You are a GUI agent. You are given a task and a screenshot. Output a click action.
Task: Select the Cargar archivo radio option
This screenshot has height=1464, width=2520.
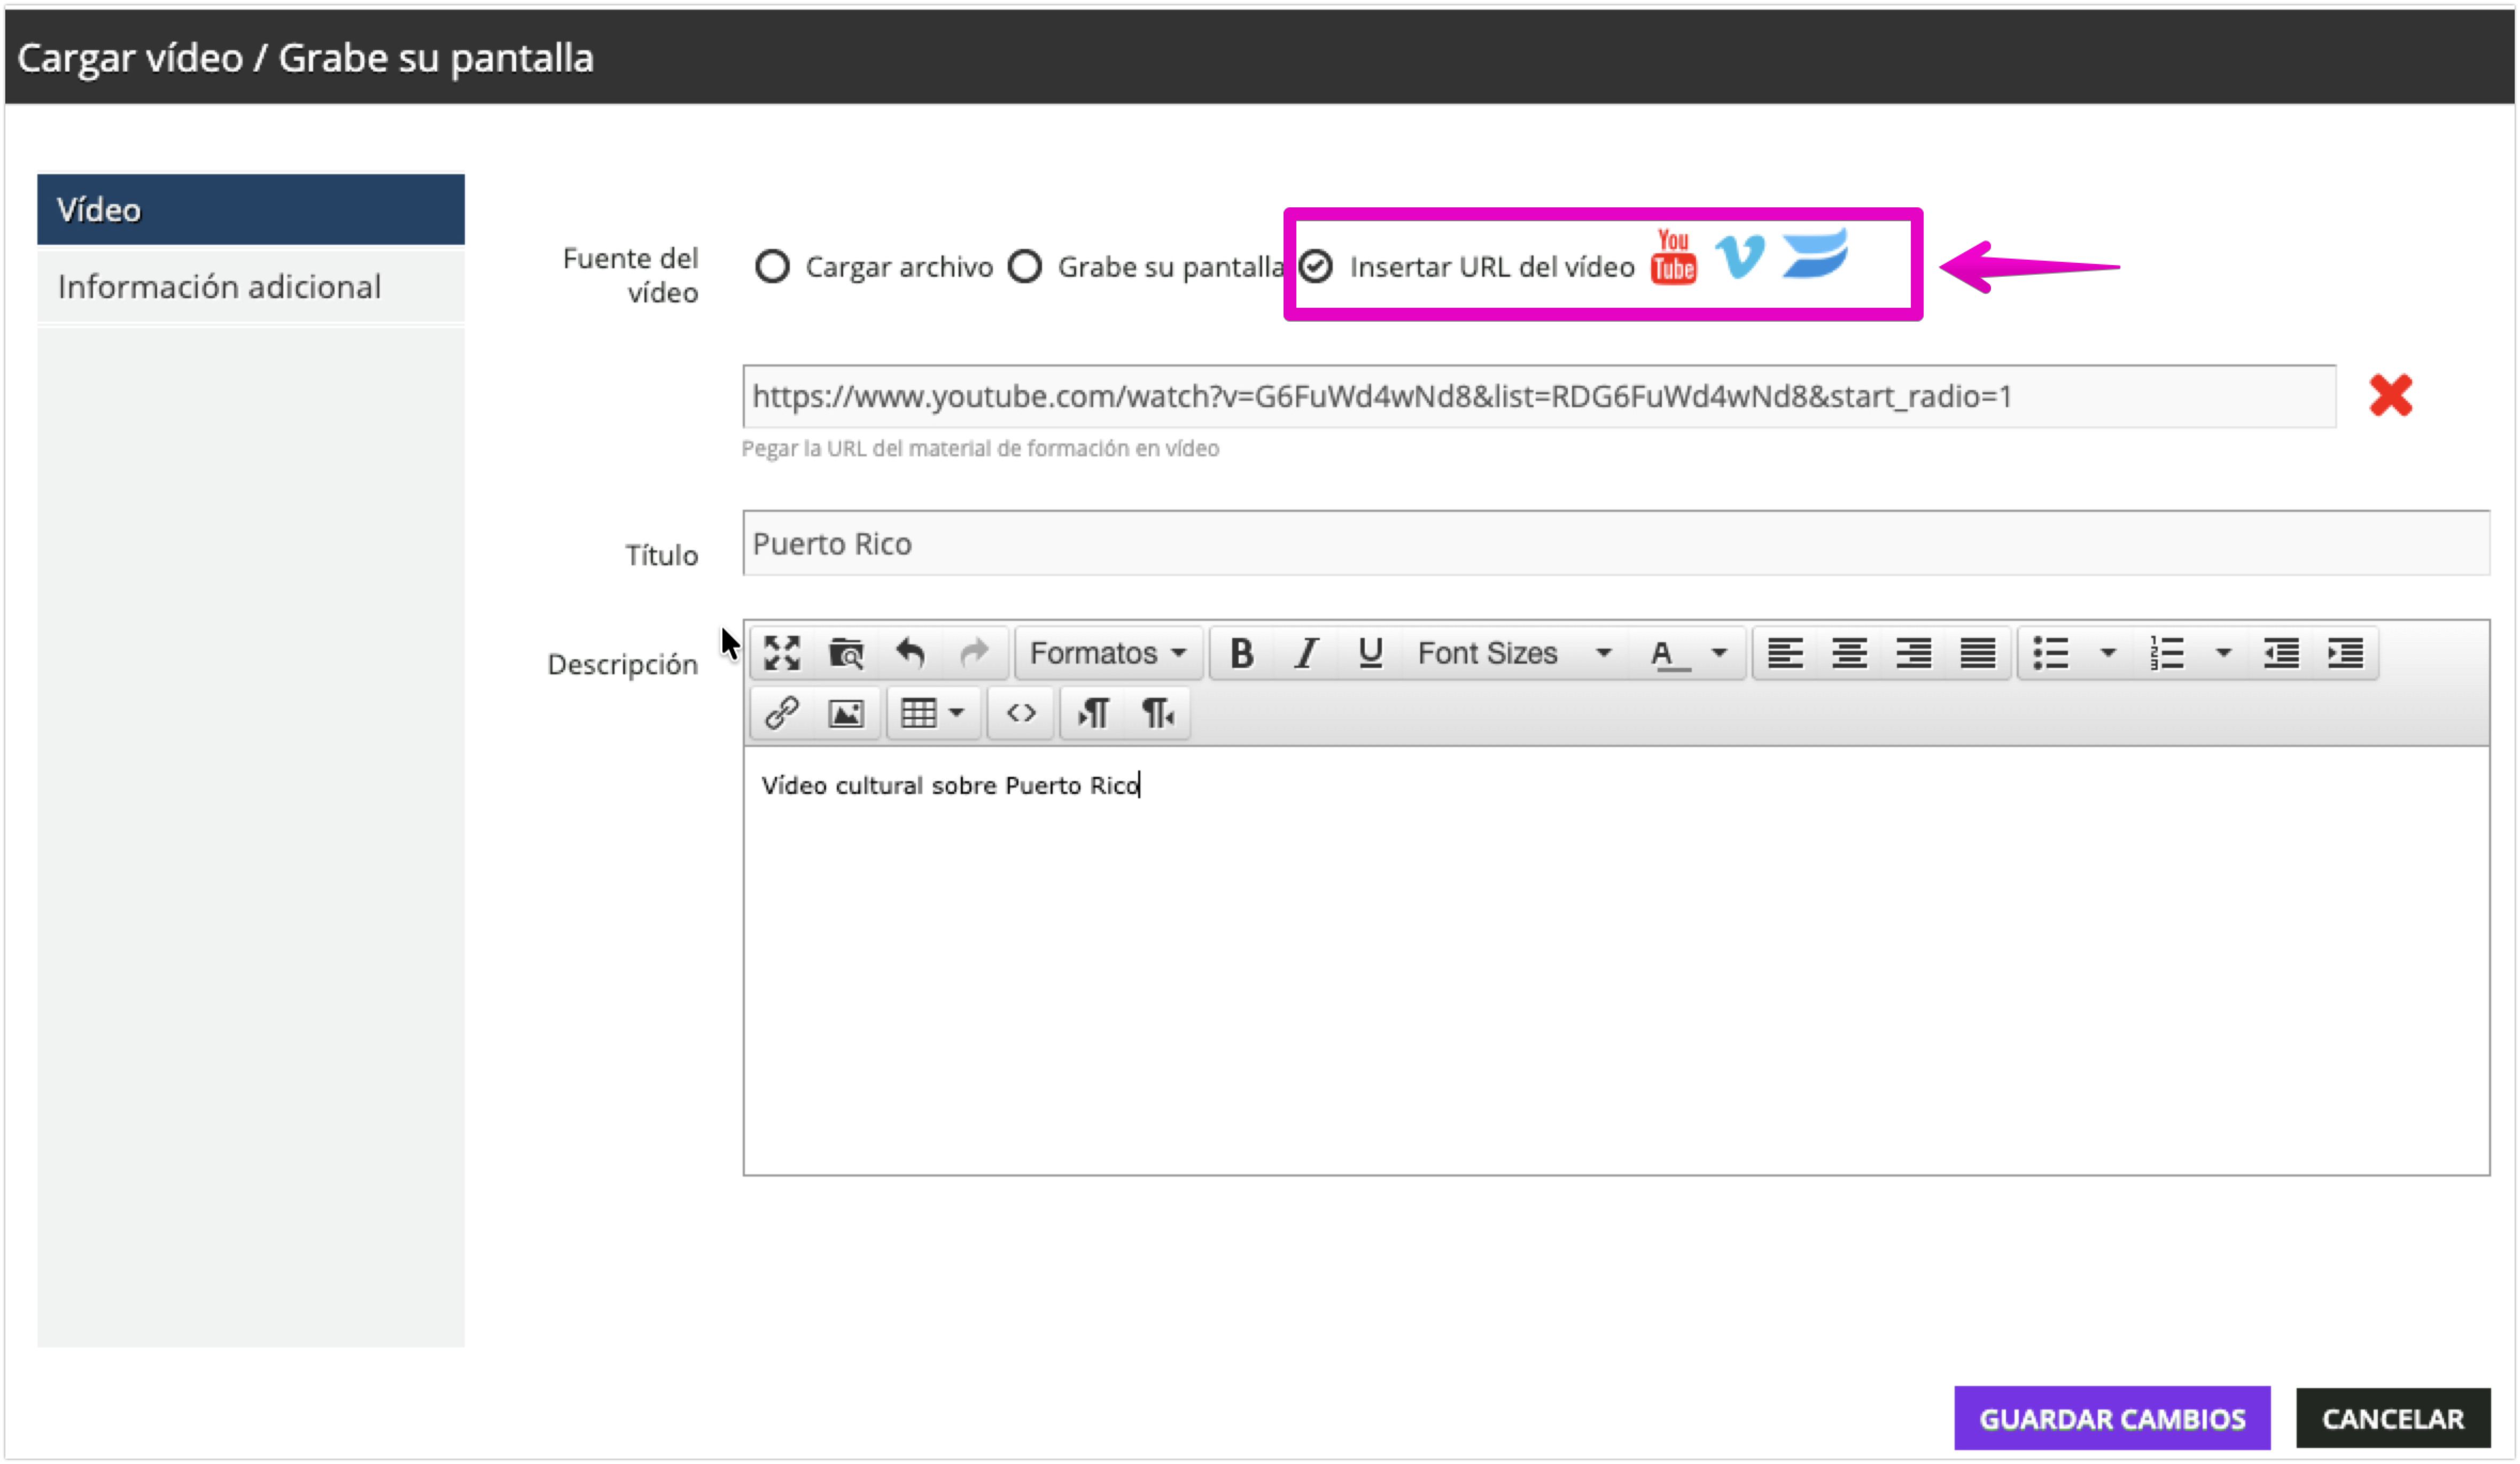click(x=772, y=267)
